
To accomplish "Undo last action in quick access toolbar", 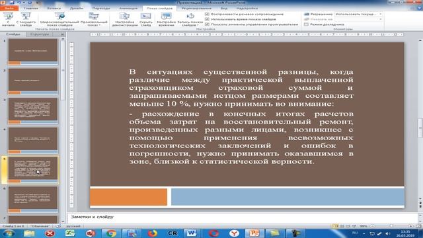I will pyautogui.click(x=19, y=3).
